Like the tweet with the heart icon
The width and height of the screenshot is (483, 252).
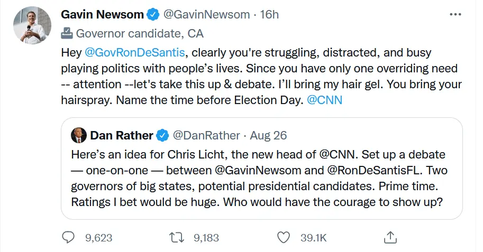285,237
